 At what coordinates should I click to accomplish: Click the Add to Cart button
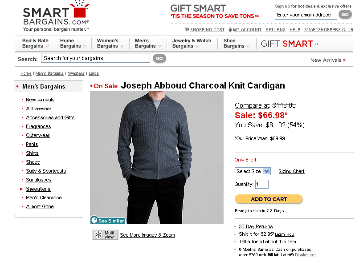click(x=269, y=199)
